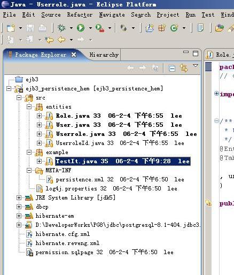Switch to the Hierarchy tab

click(x=104, y=55)
